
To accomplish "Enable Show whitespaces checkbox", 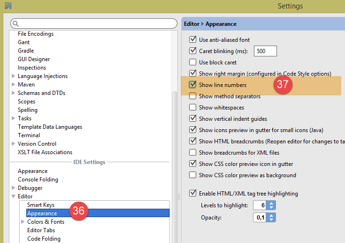I will tap(192, 108).
